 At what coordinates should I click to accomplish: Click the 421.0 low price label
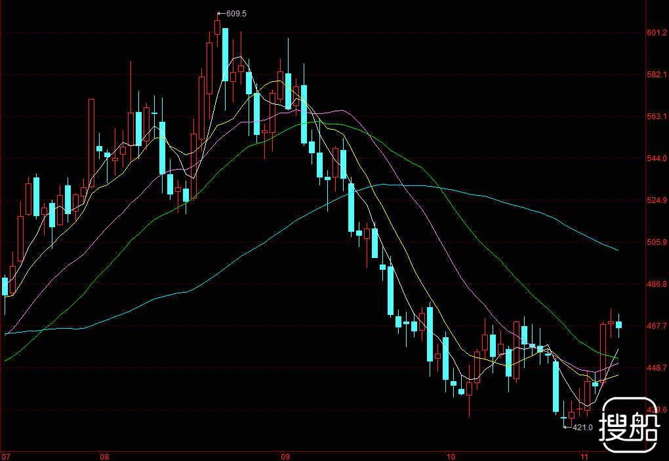pos(582,428)
